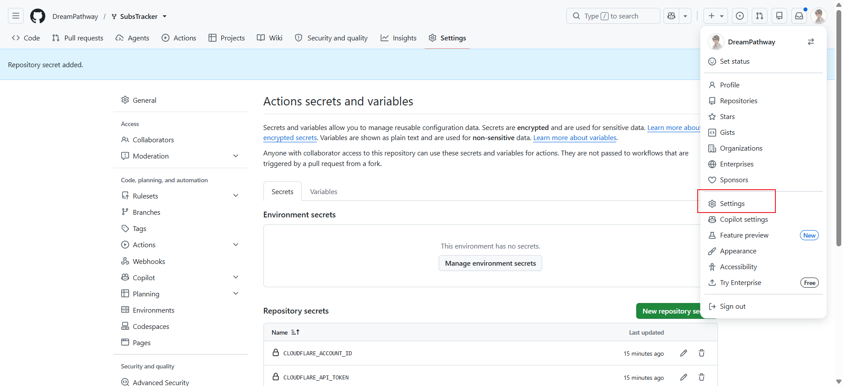This screenshot has height=386, width=843.
Task: Open Webhooks settings in sidebar
Action: click(180, 262)
